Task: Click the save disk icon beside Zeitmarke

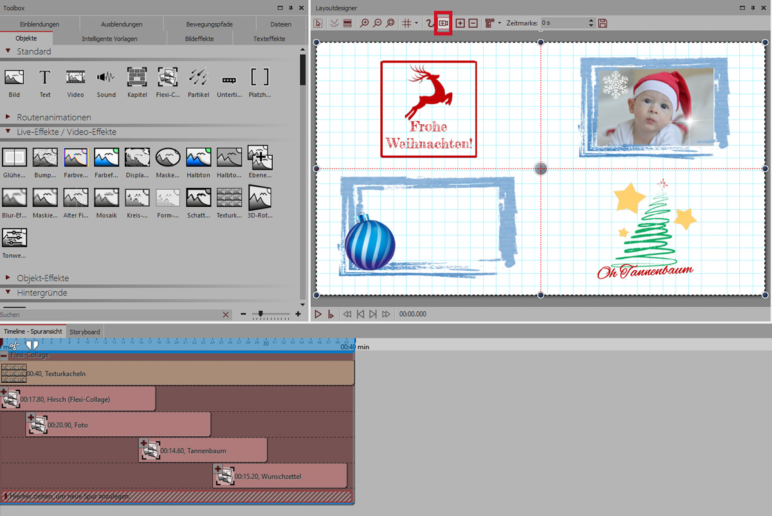Action: (x=603, y=23)
